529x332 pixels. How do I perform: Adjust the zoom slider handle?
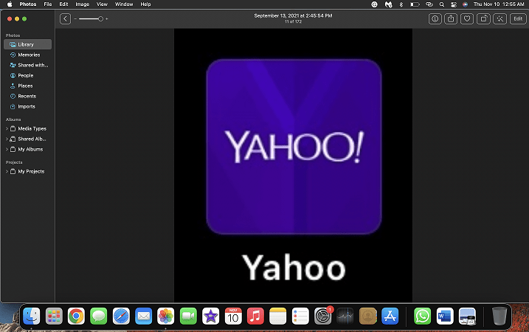point(100,19)
